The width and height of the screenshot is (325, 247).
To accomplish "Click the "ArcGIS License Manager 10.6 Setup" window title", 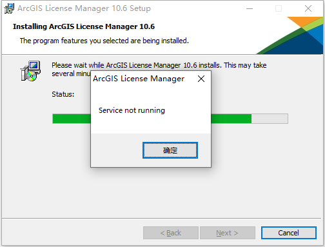I will tap(84, 8).
